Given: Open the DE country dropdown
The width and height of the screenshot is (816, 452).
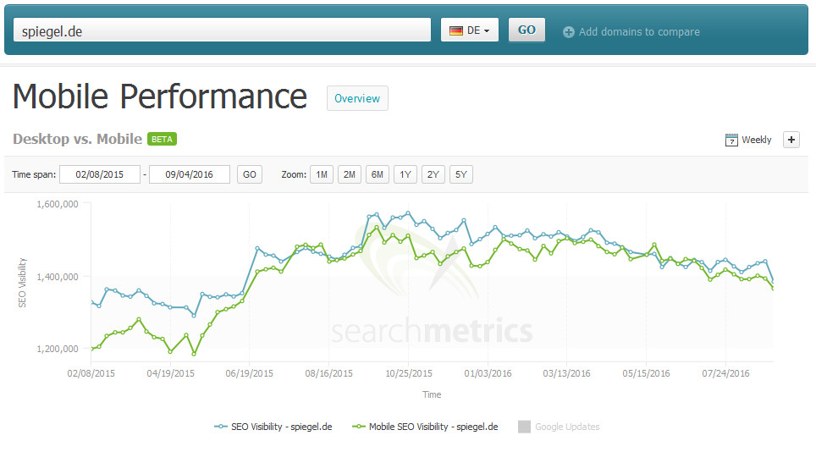Looking at the screenshot, I should pyautogui.click(x=470, y=30).
